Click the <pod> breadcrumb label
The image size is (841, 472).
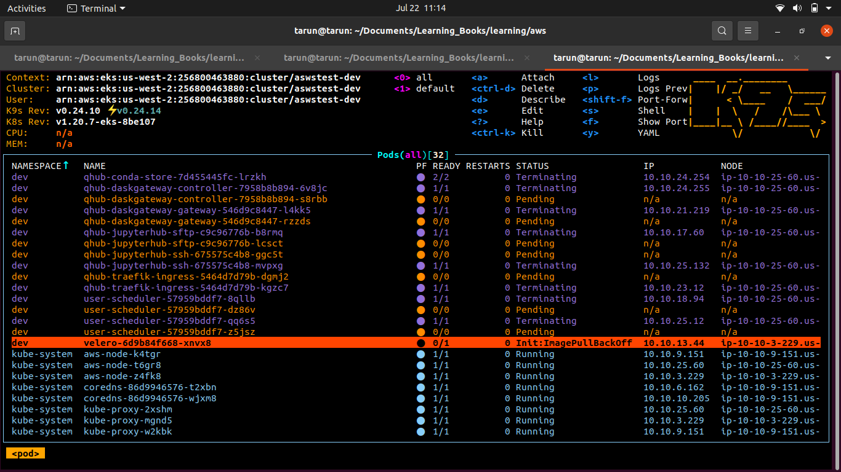click(25, 454)
